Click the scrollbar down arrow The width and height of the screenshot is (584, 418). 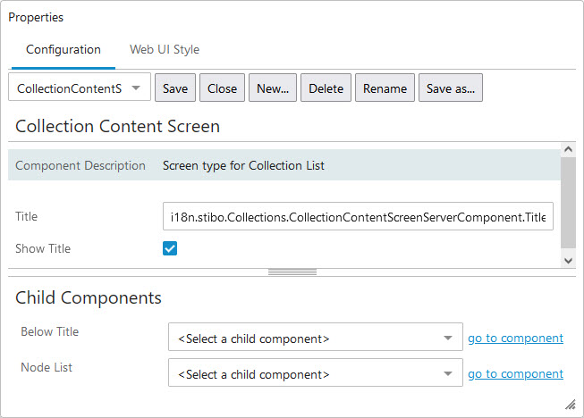[x=568, y=259]
